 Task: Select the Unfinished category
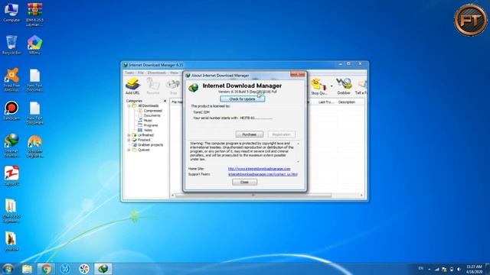[145, 135]
